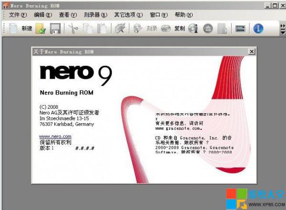
Task: Click the 新建 (New) compilation button
Action: click(x=20, y=29)
